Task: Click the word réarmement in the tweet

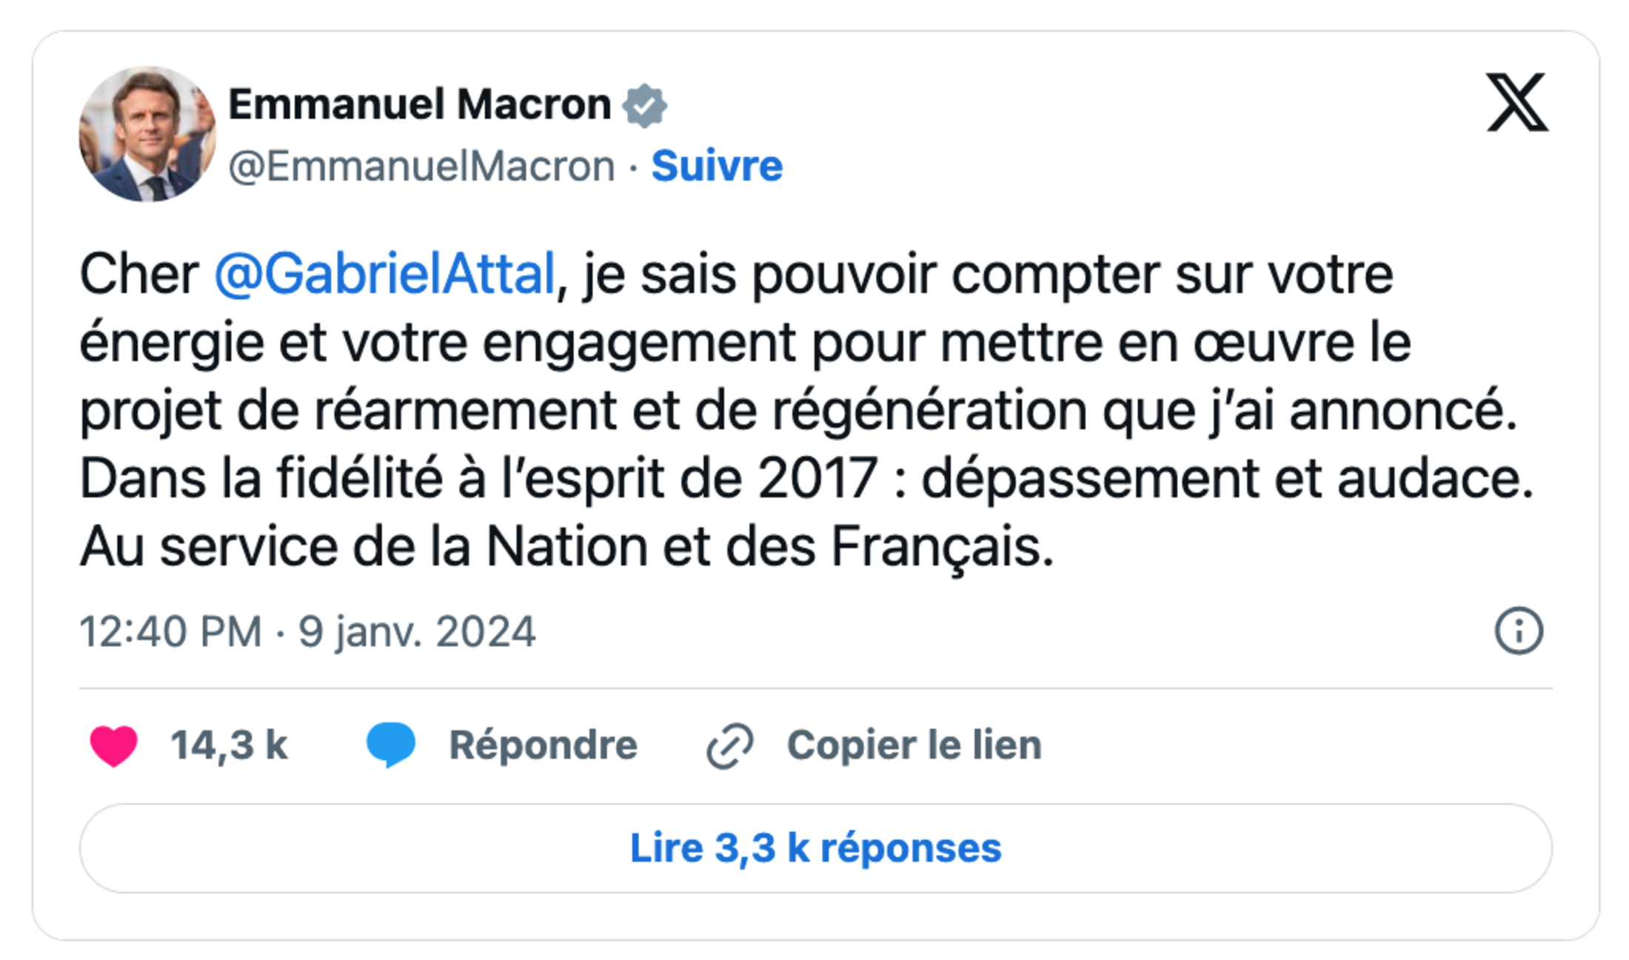Action: (465, 411)
